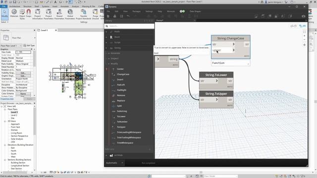Click Save icon in Dynamo toolbar
Image resolution: width=317 pixels, height=178 pixels.
click(x=121, y=16)
